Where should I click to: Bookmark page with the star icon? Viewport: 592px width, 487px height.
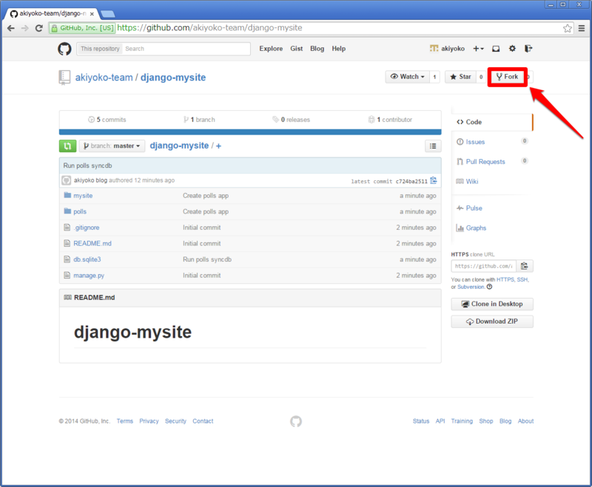coord(567,28)
